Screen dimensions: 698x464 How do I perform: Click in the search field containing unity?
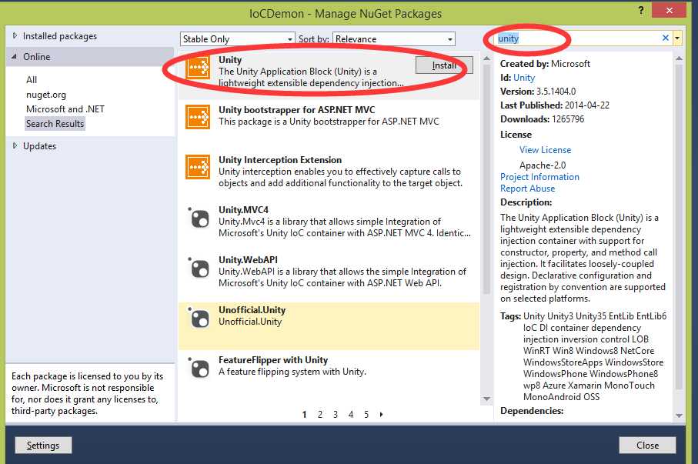[577, 38]
